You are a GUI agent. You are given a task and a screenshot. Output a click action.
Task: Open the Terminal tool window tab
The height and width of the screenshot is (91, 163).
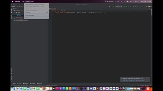pyautogui.click(x=32, y=84)
